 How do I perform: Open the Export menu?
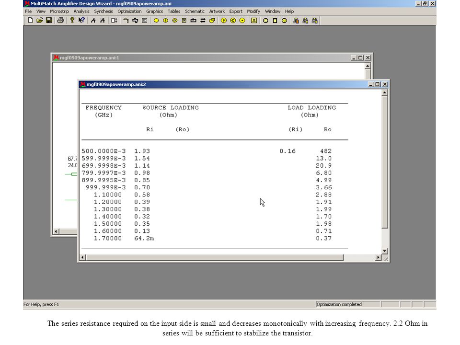236,11
